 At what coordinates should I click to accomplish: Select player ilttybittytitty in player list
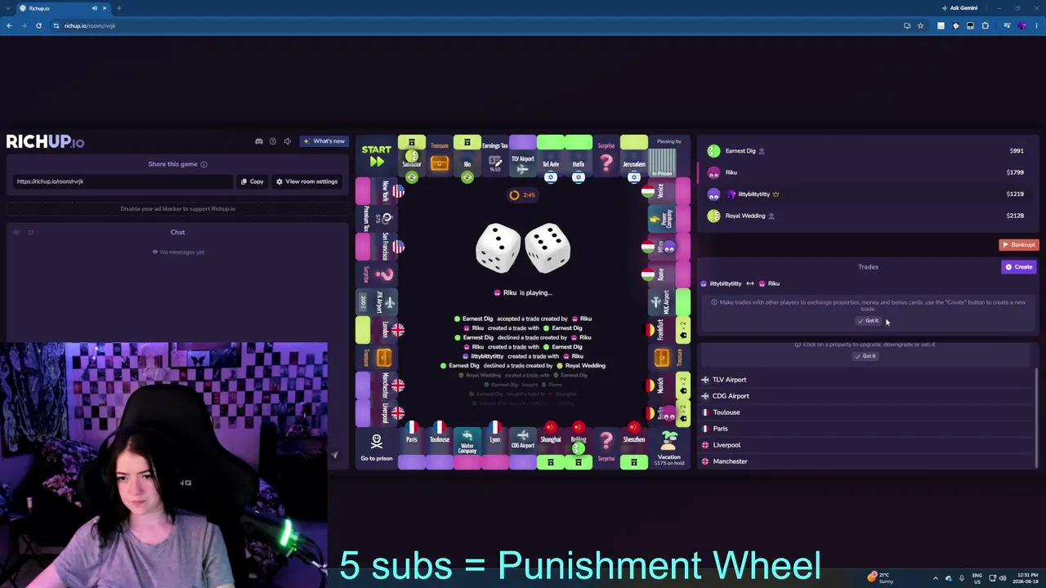[x=866, y=194]
